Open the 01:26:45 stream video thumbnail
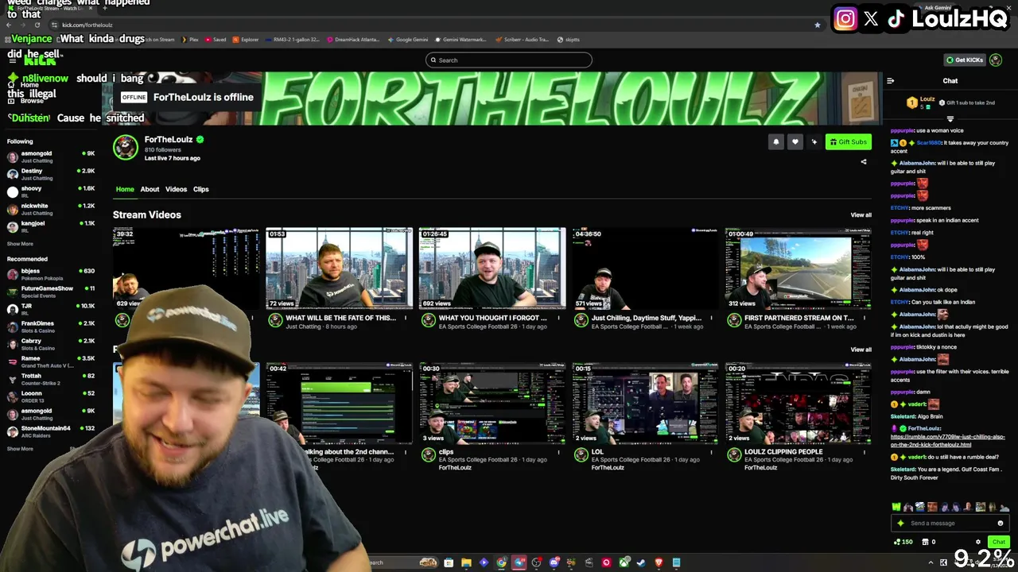This screenshot has height=572, width=1018. (492, 269)
